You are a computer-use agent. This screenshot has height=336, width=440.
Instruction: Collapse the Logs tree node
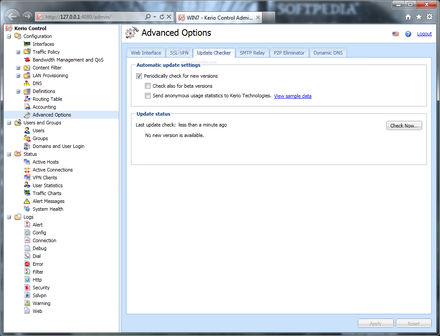(9, 217)
